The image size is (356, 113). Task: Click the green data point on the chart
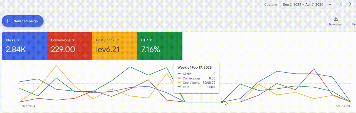click(222, 102)
